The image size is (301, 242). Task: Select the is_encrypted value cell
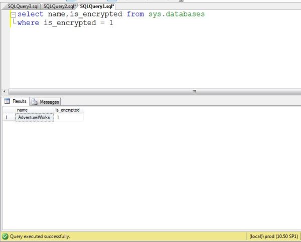point(68,117)
